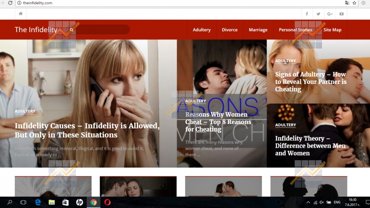Viewport: 370px width, 208px height.
Task: Open the battery status tray icon
Action: (x=328, y=202)
